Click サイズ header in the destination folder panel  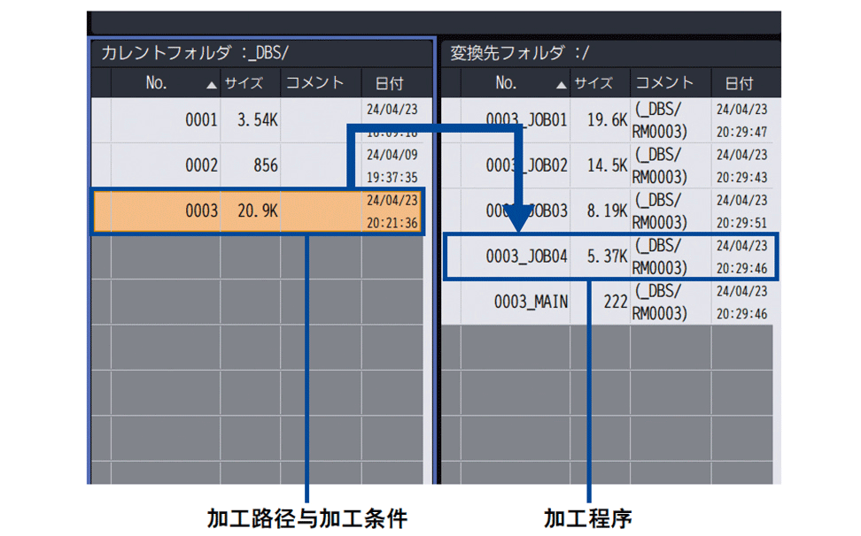pyautogui.click(x=593, y=84)
